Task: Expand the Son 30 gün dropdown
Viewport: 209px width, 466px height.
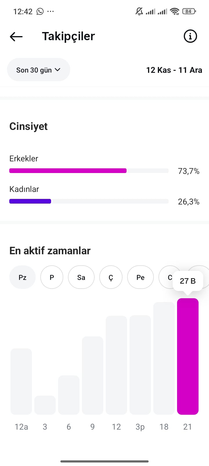Action: [x=38, y=70]
